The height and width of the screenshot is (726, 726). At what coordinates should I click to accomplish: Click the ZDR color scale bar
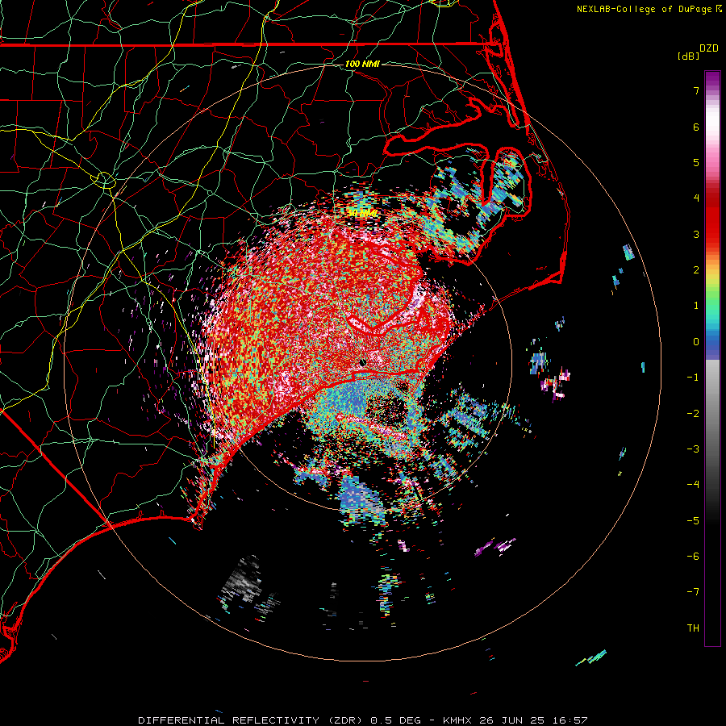[712, 358]
